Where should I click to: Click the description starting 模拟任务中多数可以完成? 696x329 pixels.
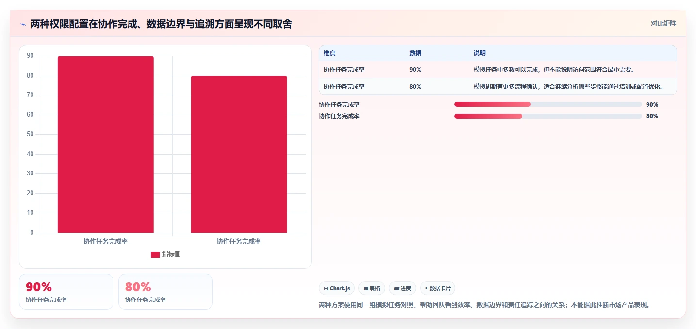pos(554,70)
